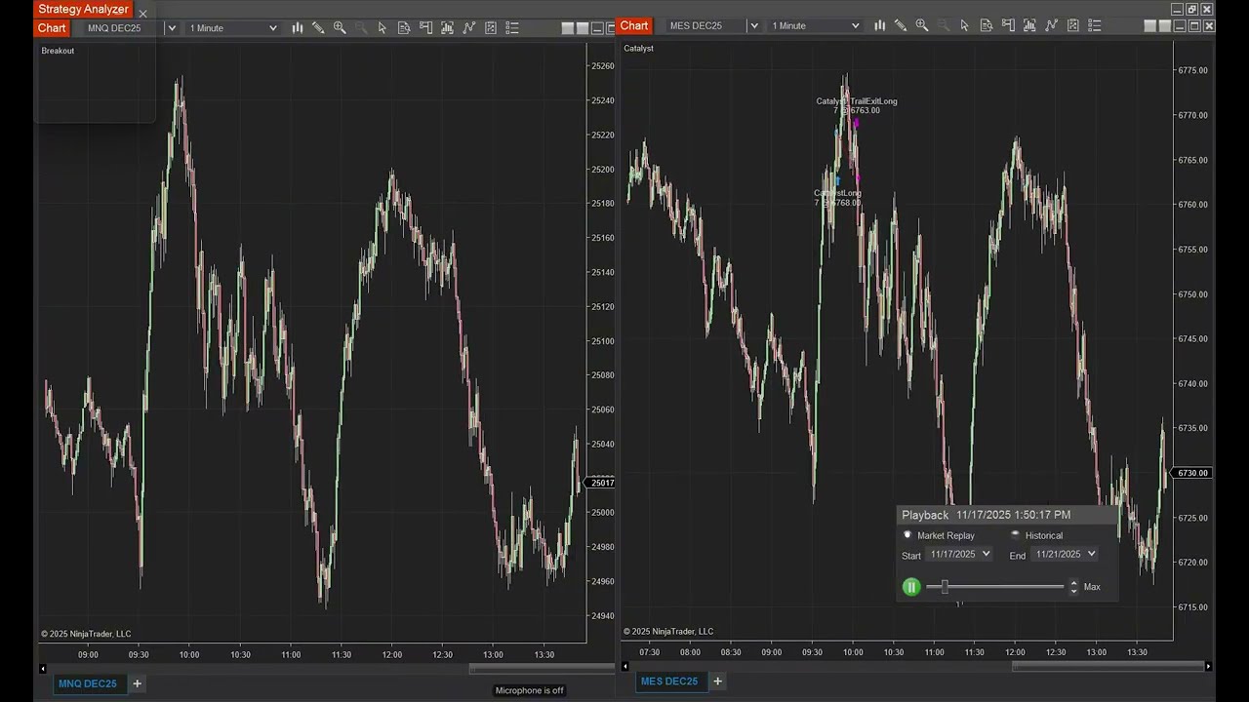The height and width of the screenshot is (702, 1249).
Task: Click zoom out icon in MES chart toolbar
Action: pos(944,26)
